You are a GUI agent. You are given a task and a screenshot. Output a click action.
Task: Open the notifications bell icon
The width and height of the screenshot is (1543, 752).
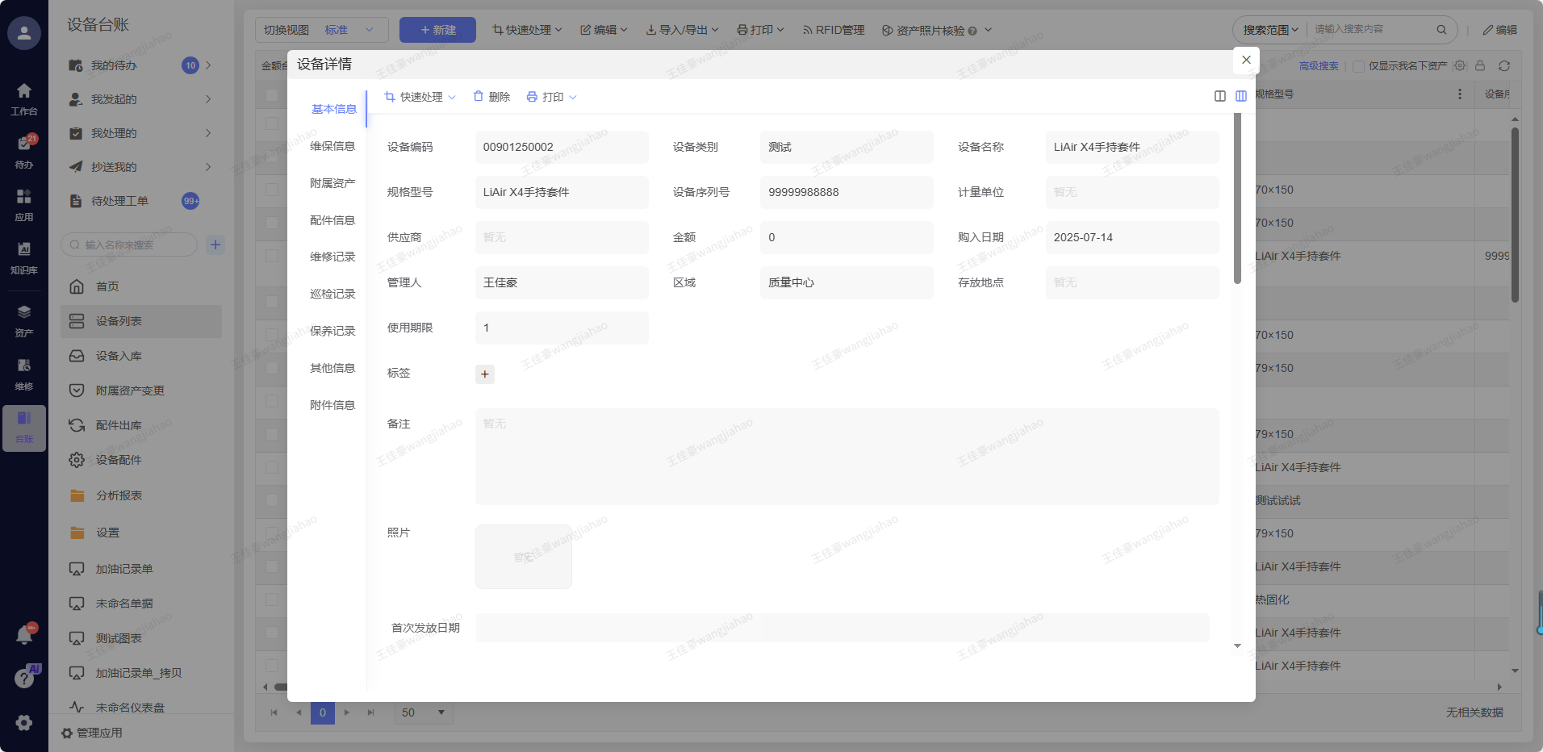click(x=24, y=636)
